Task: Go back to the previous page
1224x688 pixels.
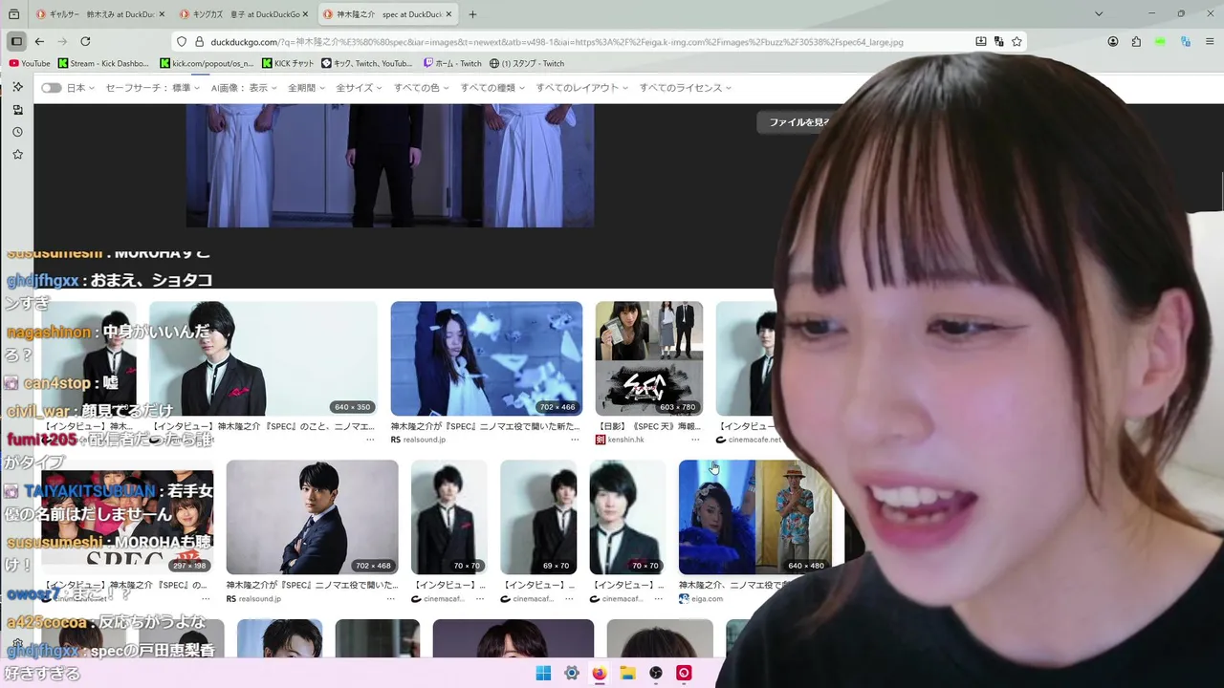Action: coord(39,41)
